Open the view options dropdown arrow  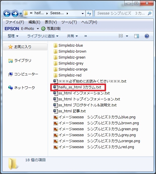[127, 36]
